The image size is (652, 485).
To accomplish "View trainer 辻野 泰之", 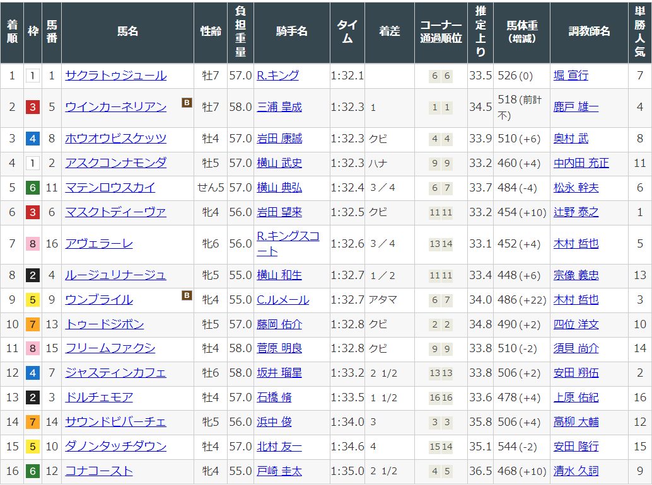I will pyautogui.click(x=576, y=212).
